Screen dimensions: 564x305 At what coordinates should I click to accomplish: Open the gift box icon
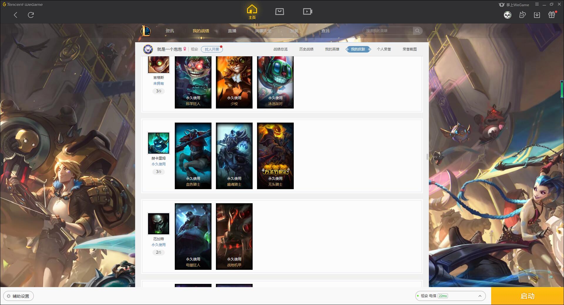click(x=552, y=15)
